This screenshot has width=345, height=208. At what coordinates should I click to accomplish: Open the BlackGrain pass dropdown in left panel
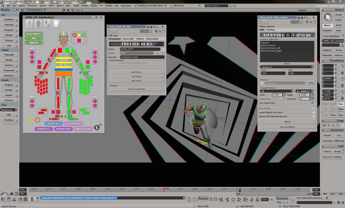[x=9, y=110]
